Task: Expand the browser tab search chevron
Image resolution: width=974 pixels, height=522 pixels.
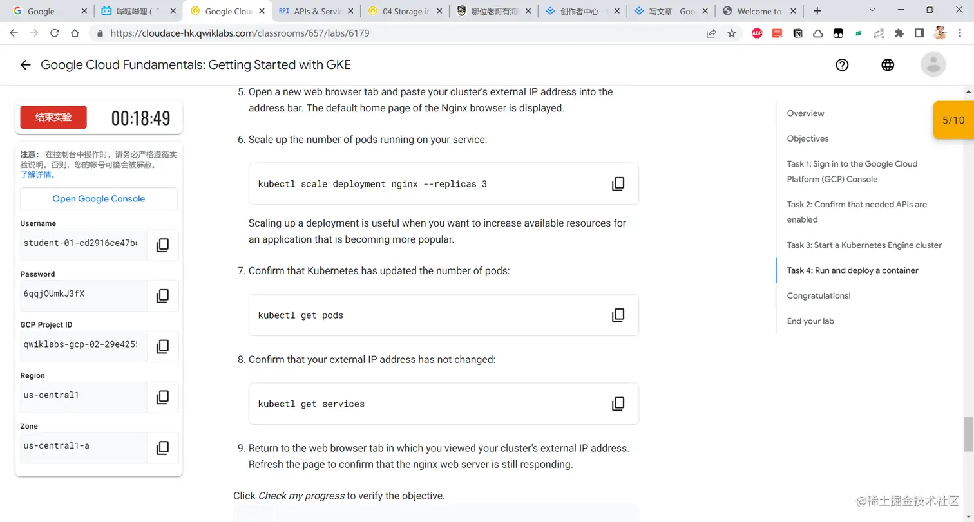Action: (872, 10)
